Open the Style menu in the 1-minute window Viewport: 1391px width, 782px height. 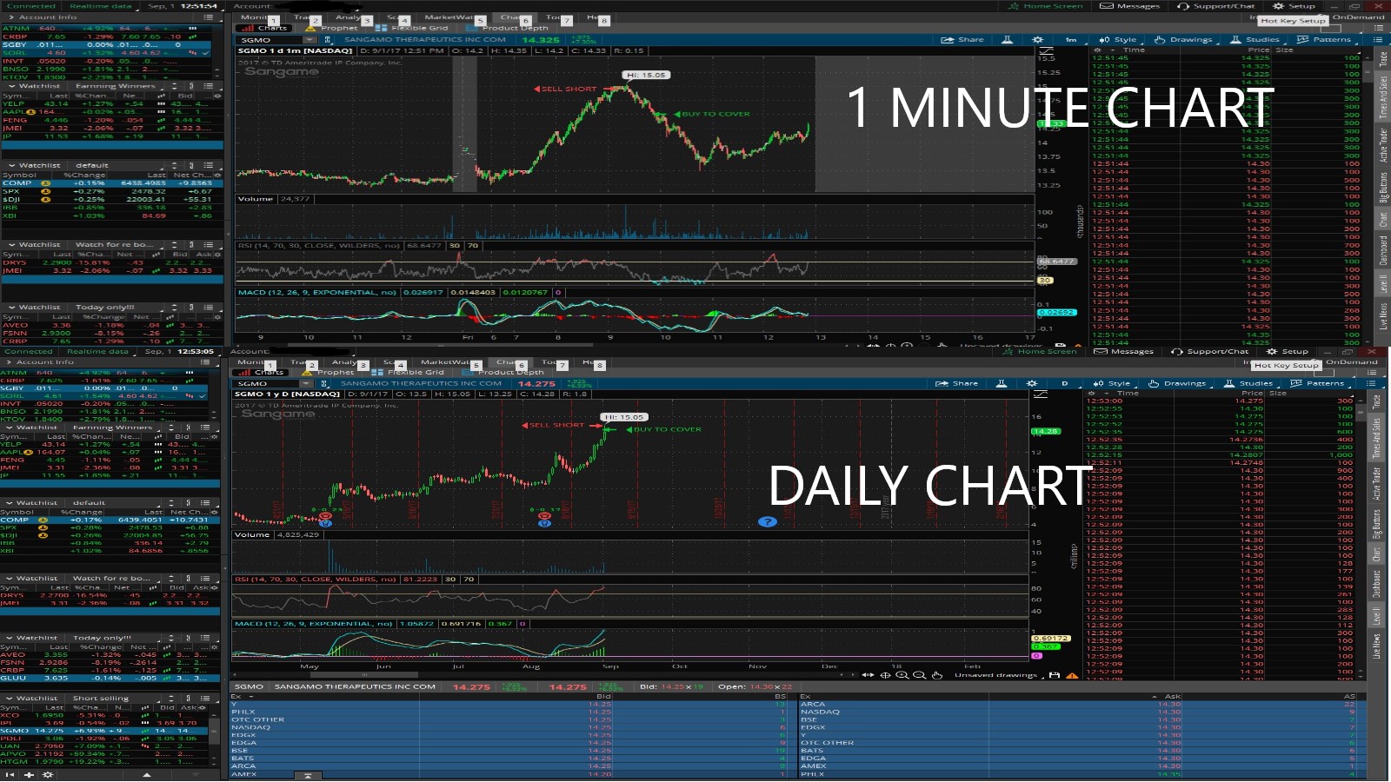[1118, 40]
